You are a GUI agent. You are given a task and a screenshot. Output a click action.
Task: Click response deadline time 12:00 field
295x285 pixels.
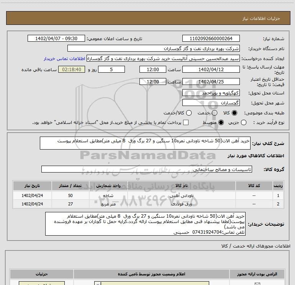click(x=153, y=69)
